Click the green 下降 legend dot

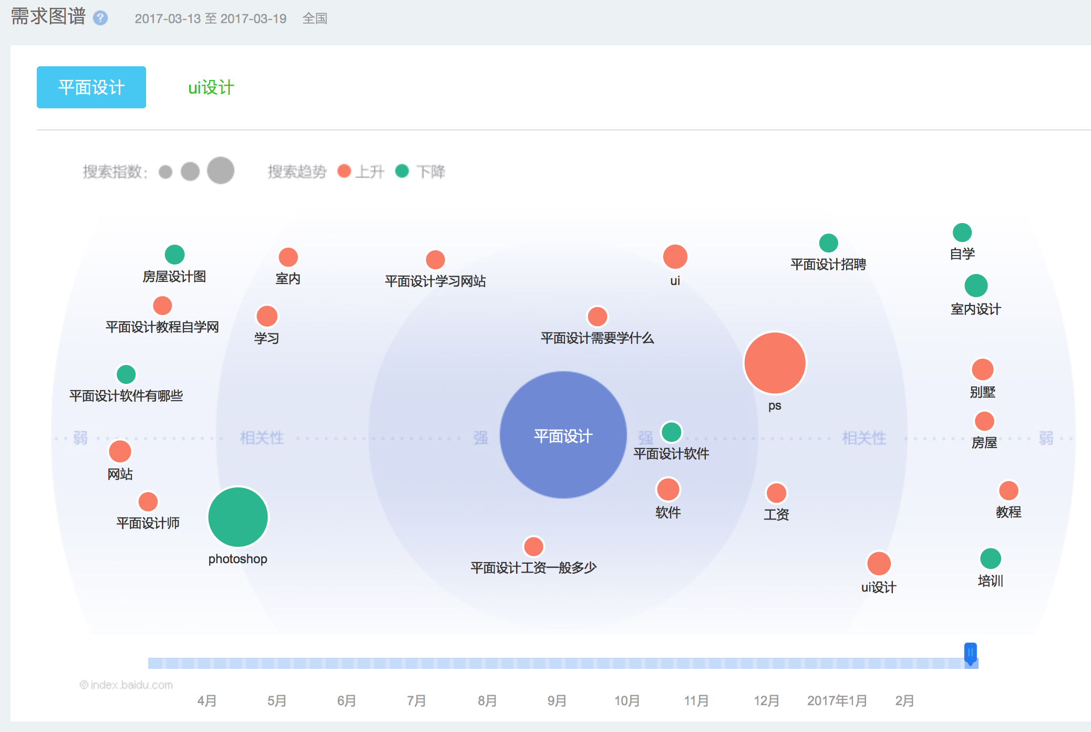tap(402, 171)
